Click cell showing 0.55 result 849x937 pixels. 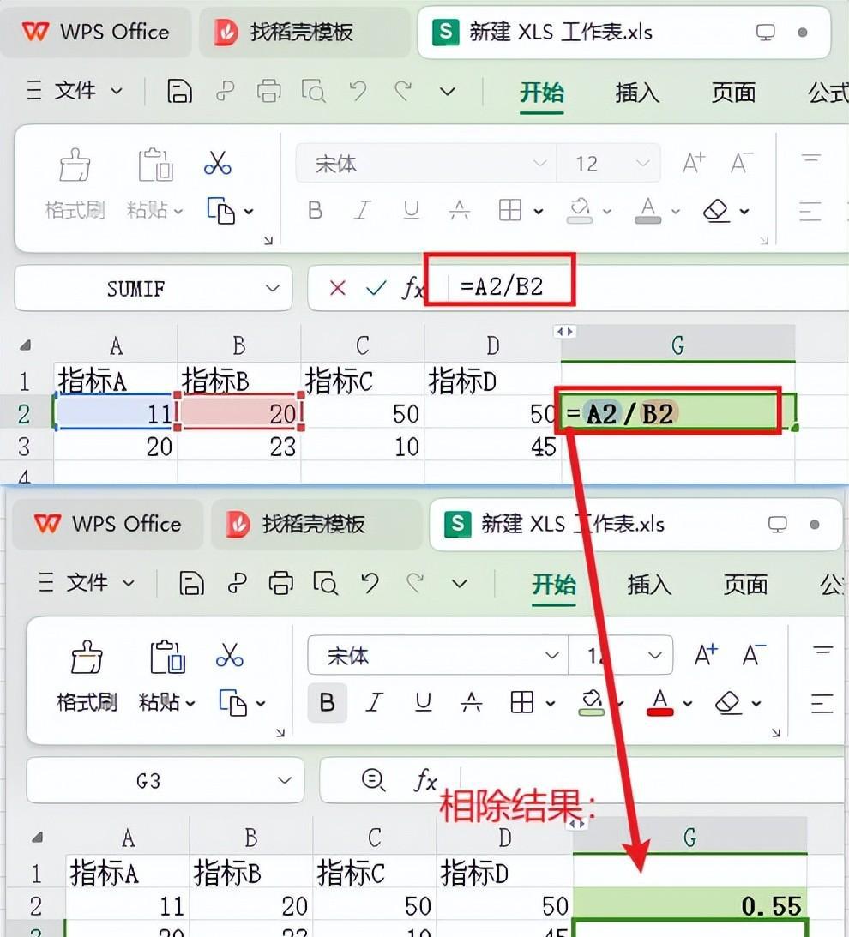690,904
